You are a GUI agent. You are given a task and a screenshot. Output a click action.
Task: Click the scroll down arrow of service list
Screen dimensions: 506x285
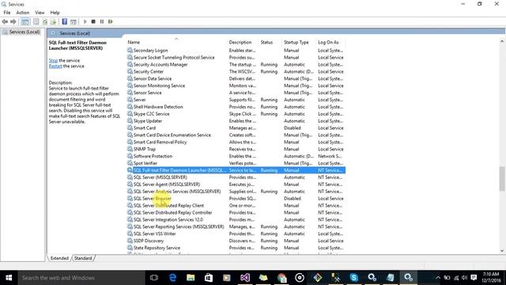pos(502,250)
